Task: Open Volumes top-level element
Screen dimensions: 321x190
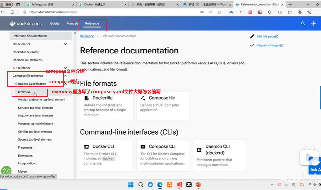Action: tap(35, 123)
